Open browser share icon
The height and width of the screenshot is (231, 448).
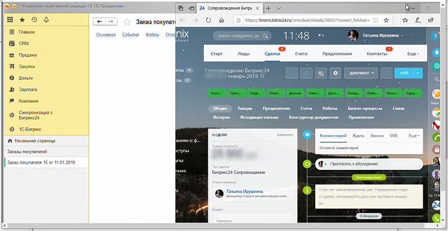coord(431,20)
